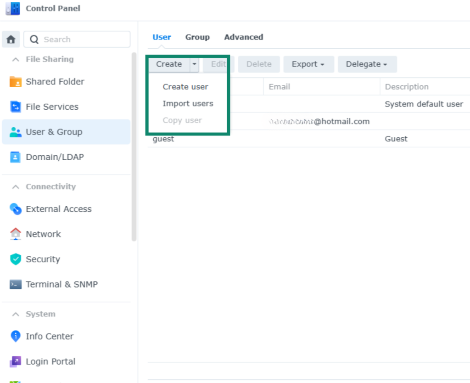This screenshot has width=470, height=383.
Task: Click the External Access icon
Action: (15, 209)
